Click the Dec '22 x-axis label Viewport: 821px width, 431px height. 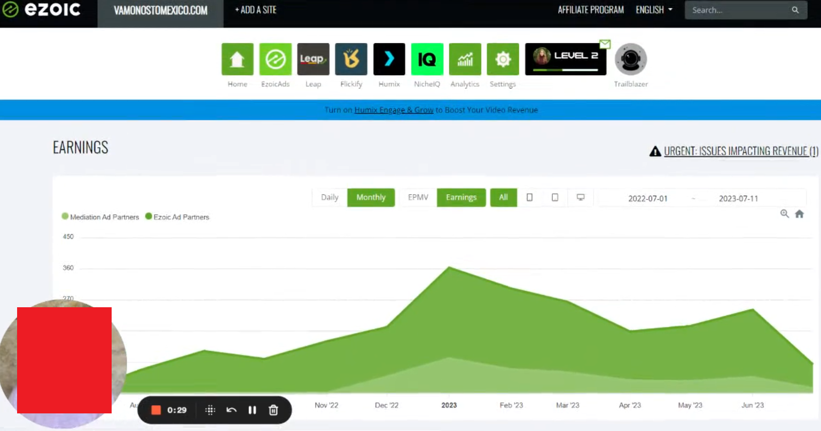point(387,405)
